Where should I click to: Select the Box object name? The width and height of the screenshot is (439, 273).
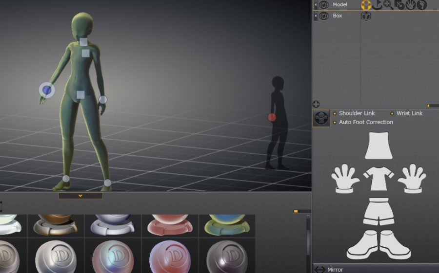(338, 16)
